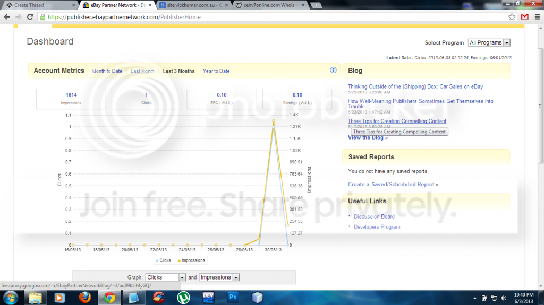544x305 pixels.
Task: Open 'Thinking Outside of the (Shipping) Box' post
Action: pyautogui.click(x=415, y=86)
